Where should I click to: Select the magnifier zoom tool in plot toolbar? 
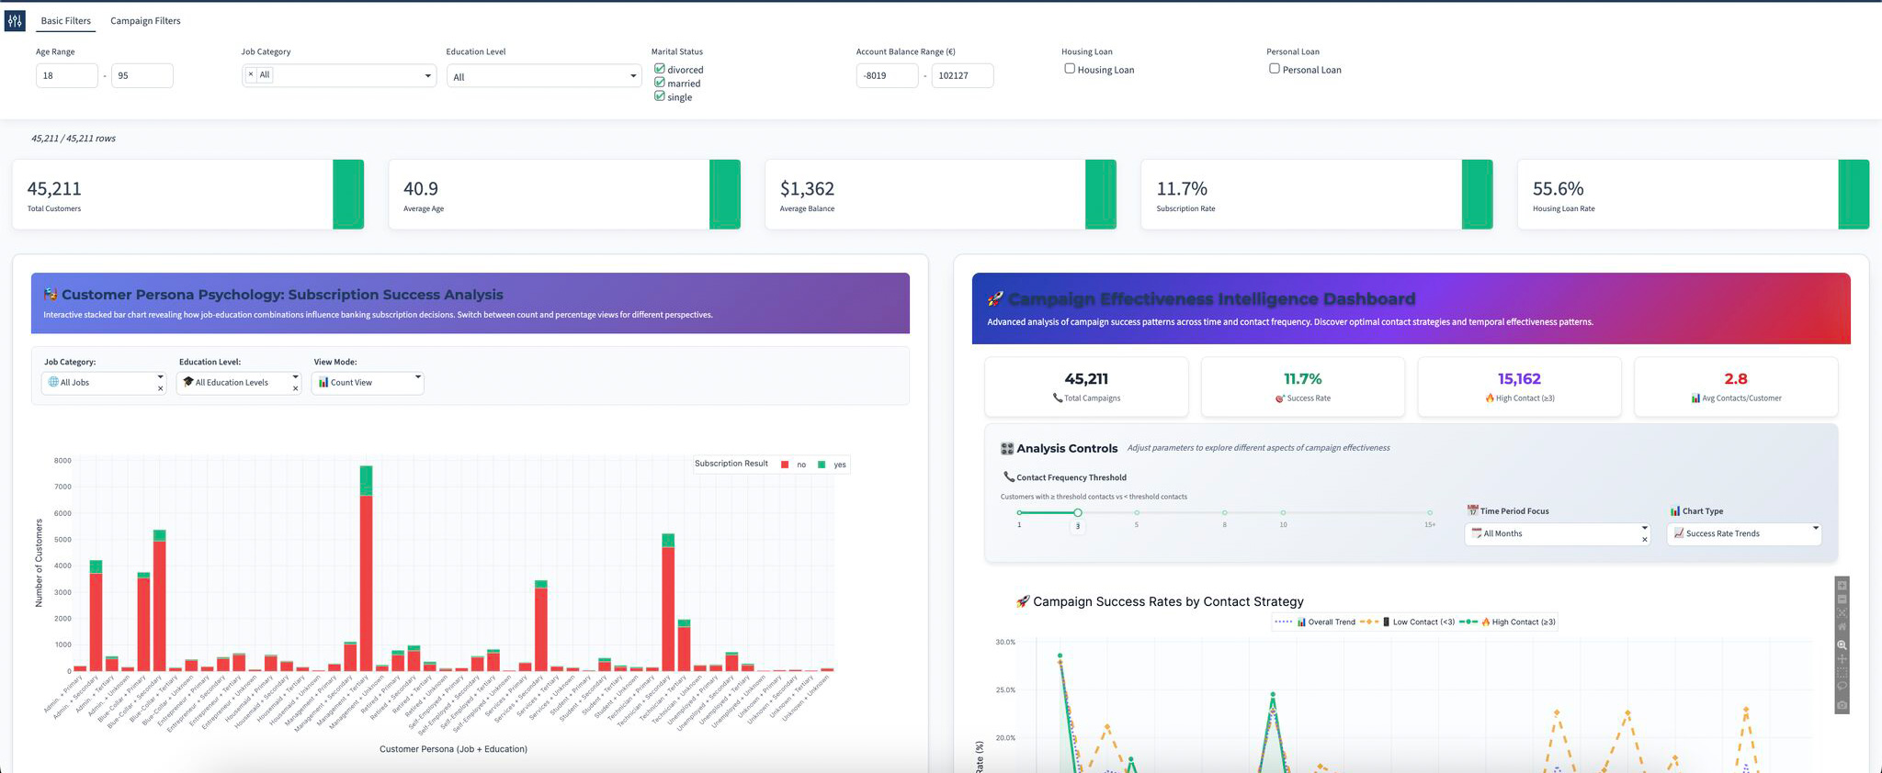1842,645
